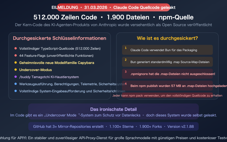Image resolution: width=227 pixels, height=142 pixels.
Task: Click the red EILMELDUNG banner at top
Action: pos(113,7)
